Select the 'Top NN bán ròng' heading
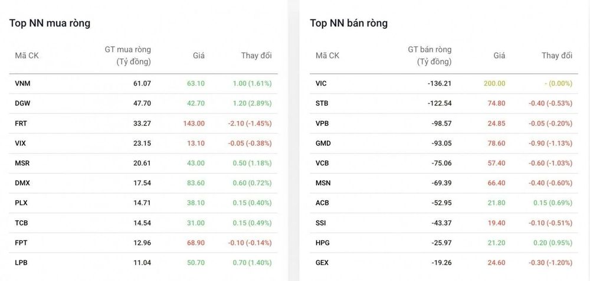590x281 pixels. pos(349,23)
